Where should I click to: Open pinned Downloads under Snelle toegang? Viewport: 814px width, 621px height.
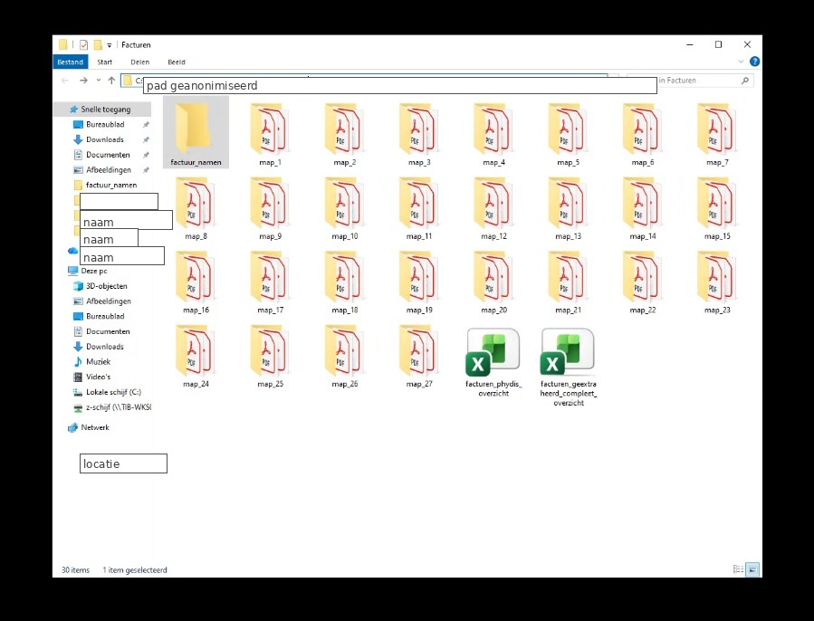tap(105, 139)
